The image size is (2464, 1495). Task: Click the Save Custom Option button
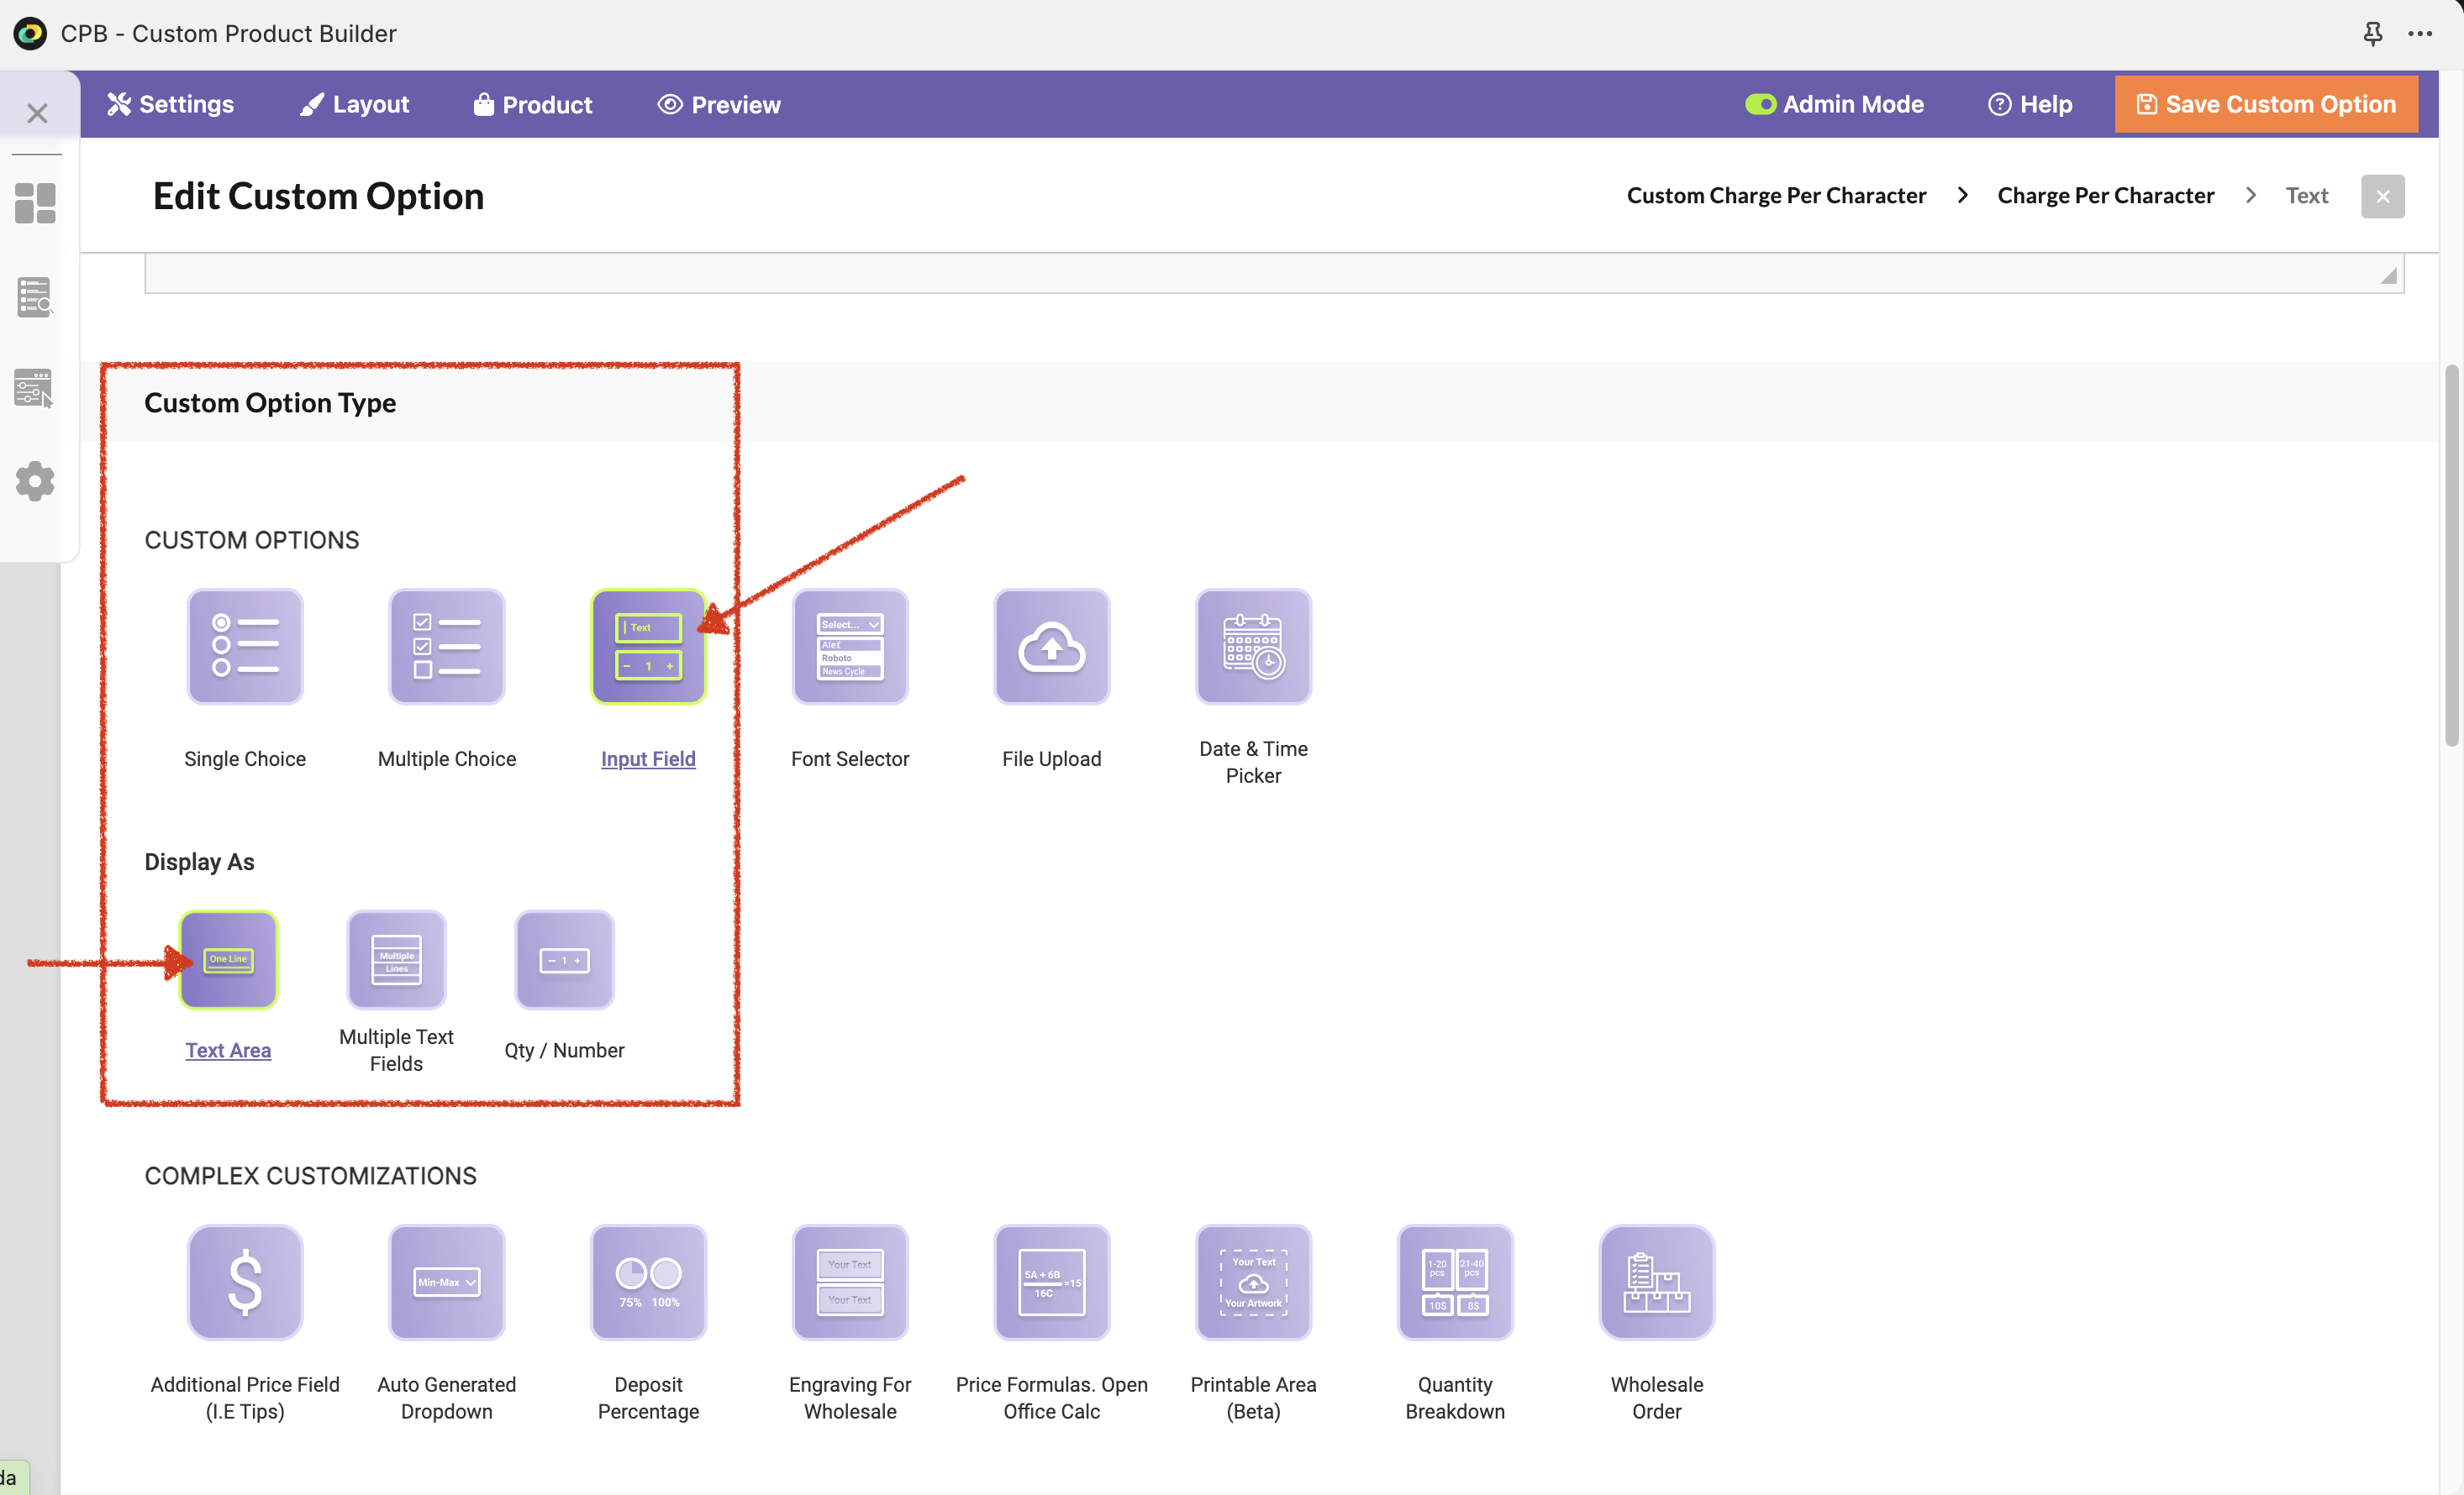pyautogui.click(x=2265, y=104)
